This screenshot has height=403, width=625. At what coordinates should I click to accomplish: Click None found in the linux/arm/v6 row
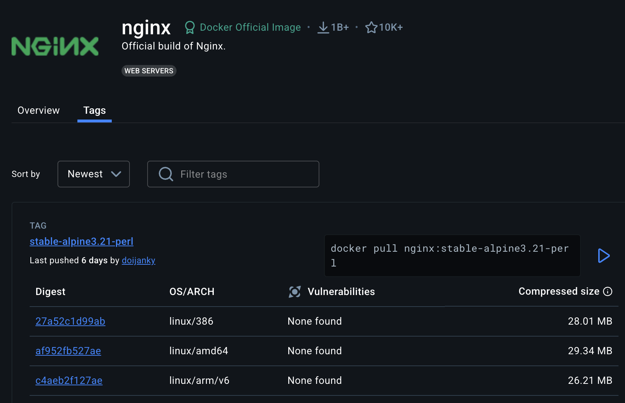(x=315, y=381)
